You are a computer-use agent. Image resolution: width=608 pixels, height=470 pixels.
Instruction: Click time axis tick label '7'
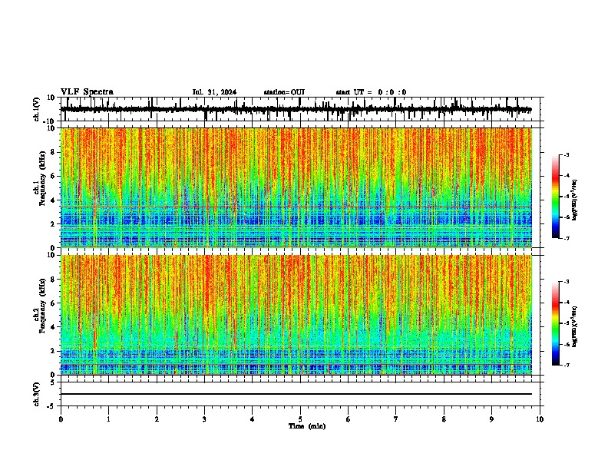[x=396, y=419]
